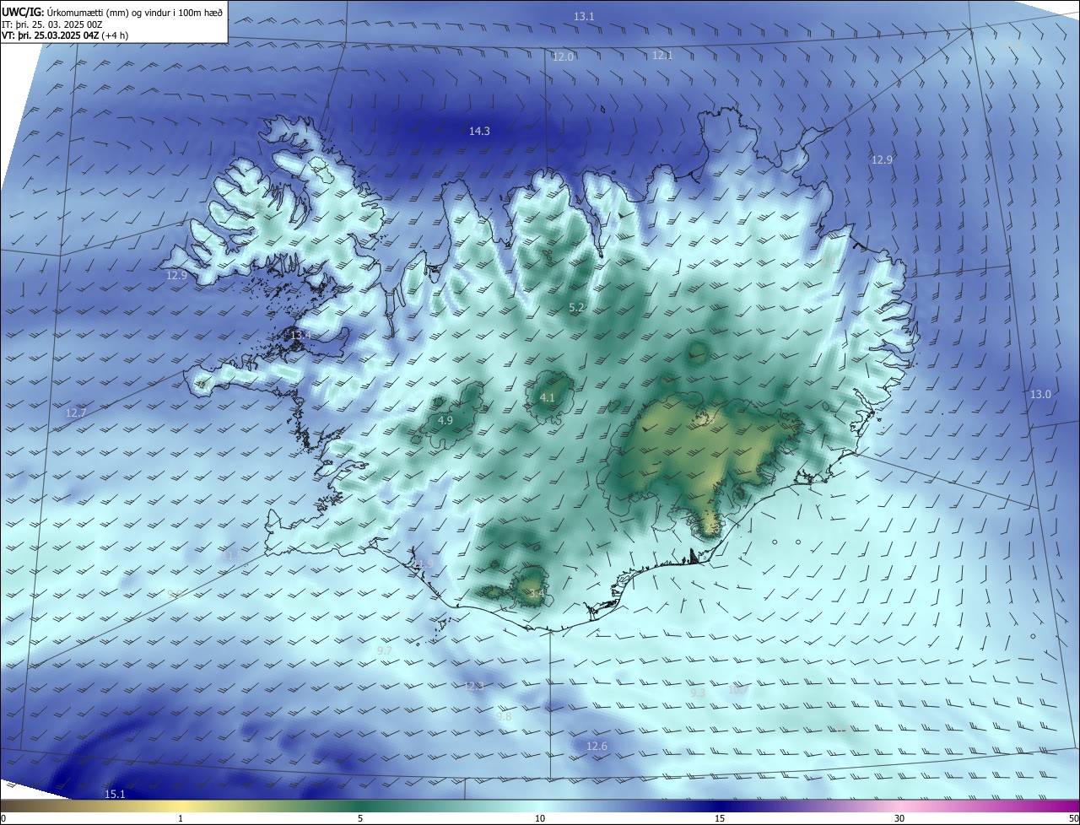This screenshot has width=1080, height=825.
Task: Click the 12.1 value label on the map
Action: click(x=662, y=56)
